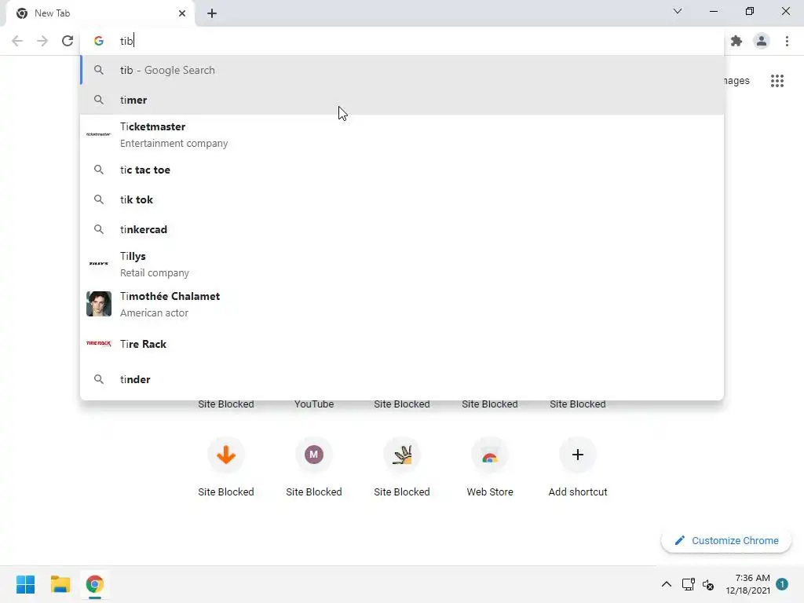Click the Tire Rack logo thumbnail
The height and width of the screenshot is (603, 804).
[x=98, y=344]
